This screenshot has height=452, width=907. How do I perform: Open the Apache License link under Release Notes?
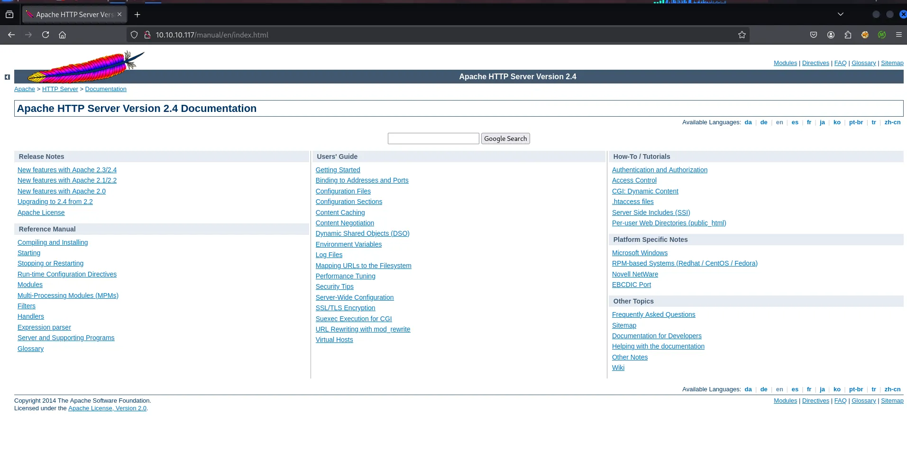tap(41, 212)
